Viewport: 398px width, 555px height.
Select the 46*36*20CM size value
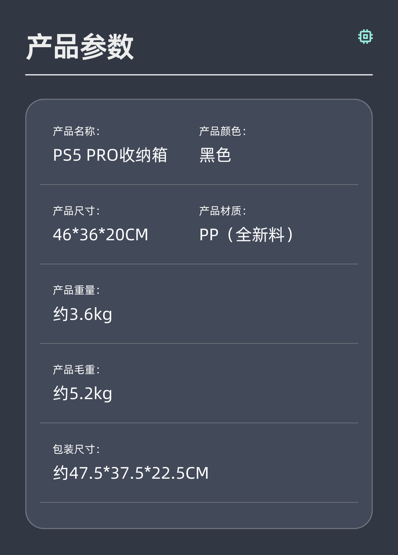click(x=100, y=235)
